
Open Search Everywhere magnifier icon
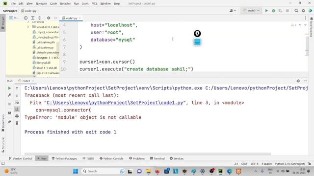(x=296, y=11)
